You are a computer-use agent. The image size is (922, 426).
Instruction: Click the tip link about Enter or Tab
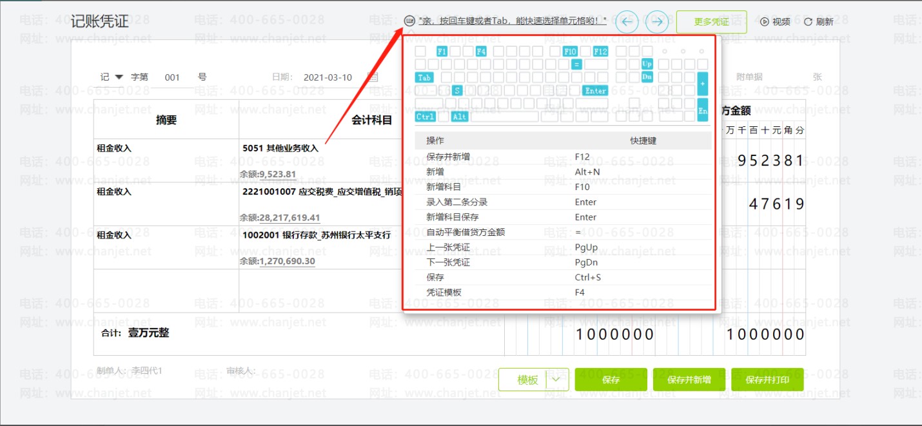coord(513,21)
